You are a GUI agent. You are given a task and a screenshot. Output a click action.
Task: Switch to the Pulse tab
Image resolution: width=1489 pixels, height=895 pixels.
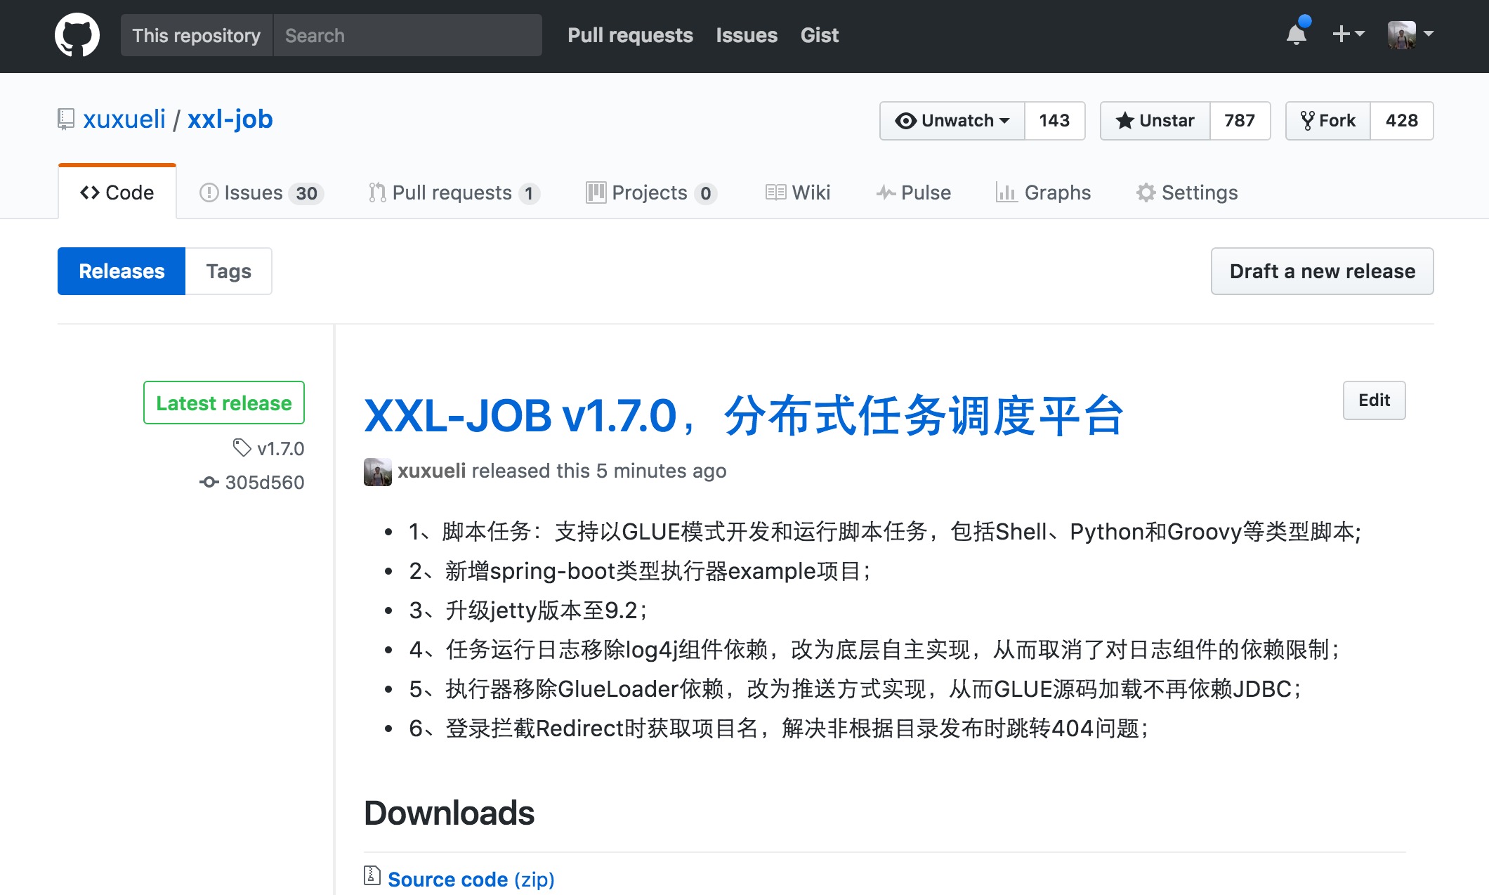[x=914, y=192]
